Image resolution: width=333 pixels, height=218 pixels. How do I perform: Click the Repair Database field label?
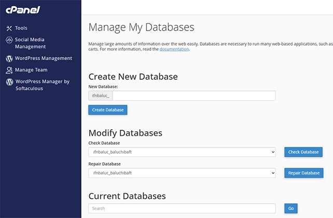104,164
